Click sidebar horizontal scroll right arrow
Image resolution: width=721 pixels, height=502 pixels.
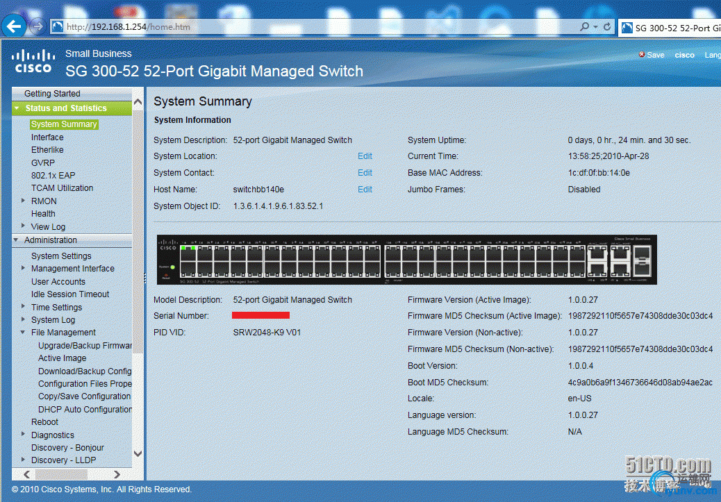117,474
